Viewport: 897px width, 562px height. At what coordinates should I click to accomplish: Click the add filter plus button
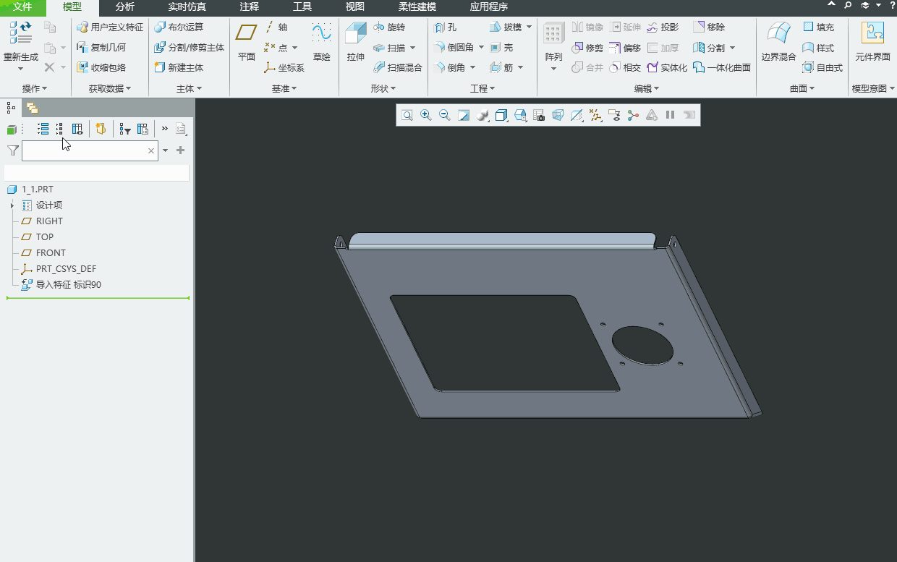(181, 150)
